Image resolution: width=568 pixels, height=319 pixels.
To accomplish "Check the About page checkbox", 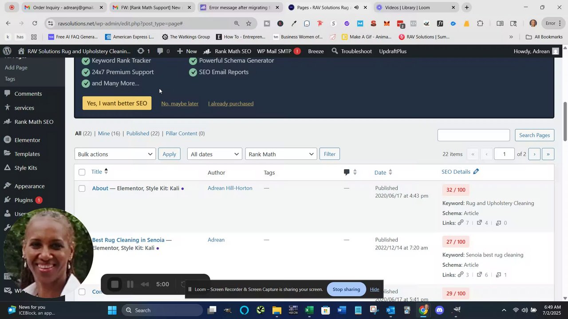I will point(82,188).
